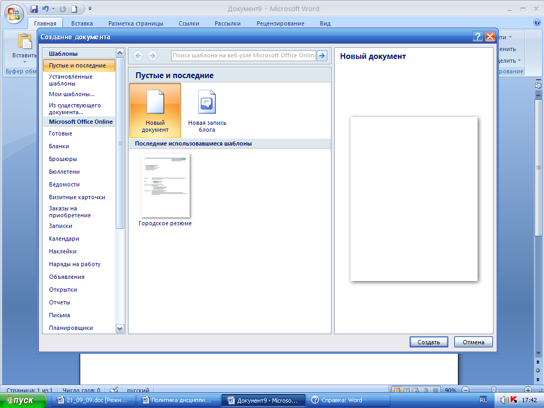Viewport: 544px width, 408px height.
Task: Switch to Draft view icon in status bar
Action: click(x=436, y=390)
